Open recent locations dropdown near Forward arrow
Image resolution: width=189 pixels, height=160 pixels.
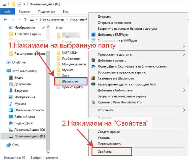[20, 19]
